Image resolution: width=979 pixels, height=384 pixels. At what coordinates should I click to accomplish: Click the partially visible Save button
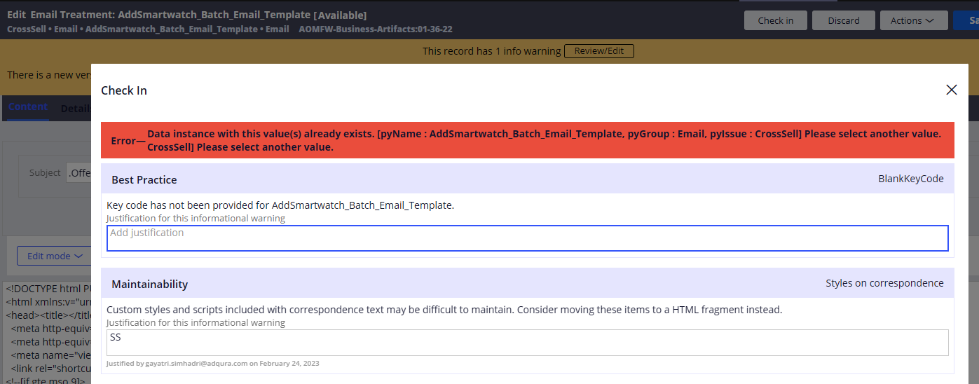click(968, 20)
